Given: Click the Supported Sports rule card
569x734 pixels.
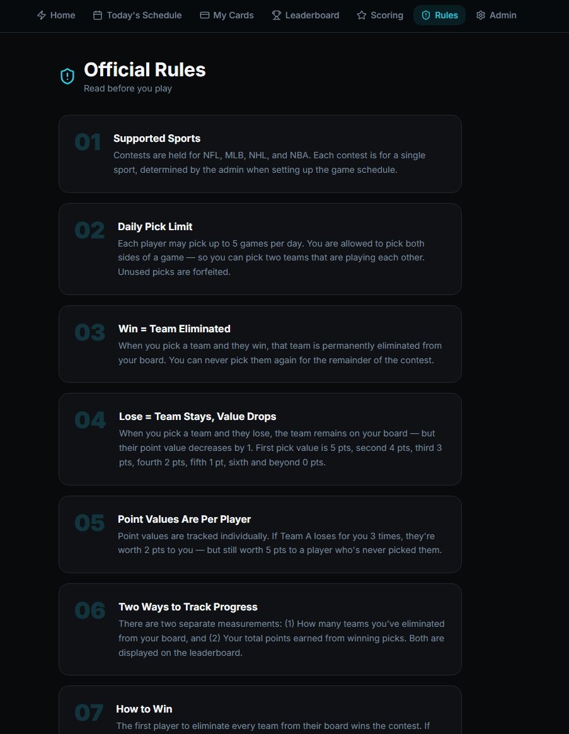Looking at the screenshot, I should click(260, 154).
